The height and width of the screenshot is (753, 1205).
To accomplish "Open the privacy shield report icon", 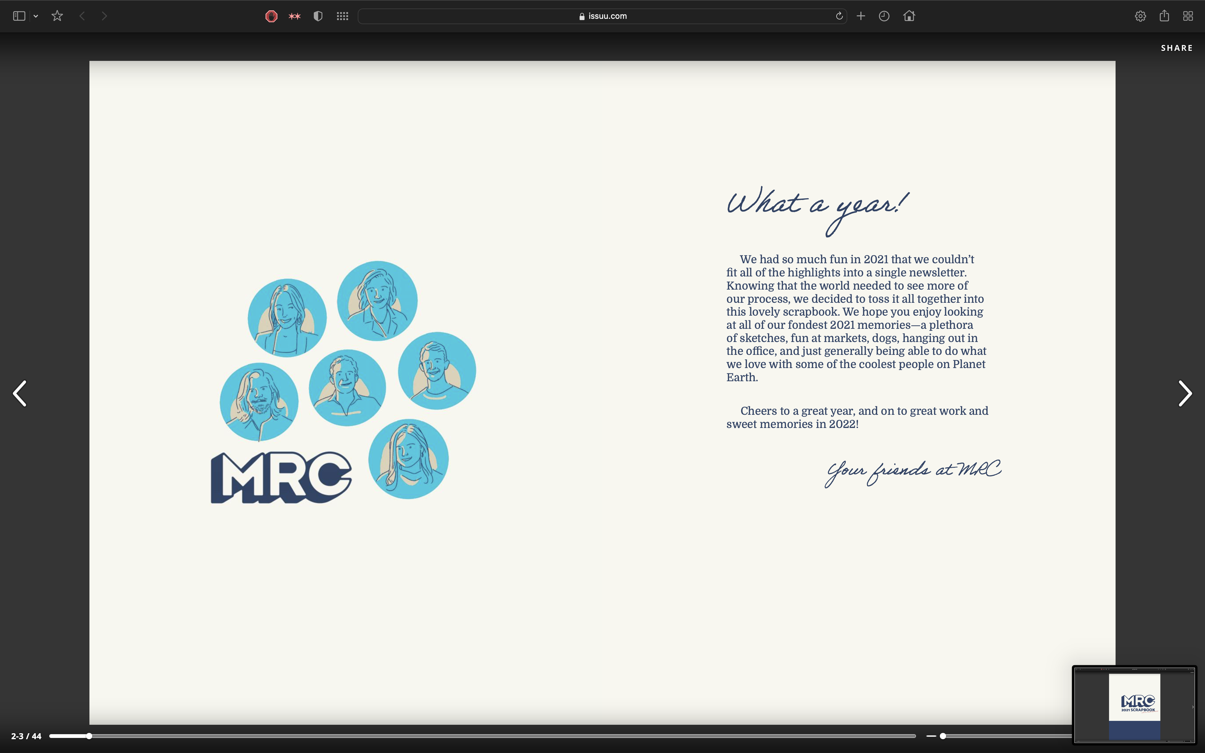I will [x=318, y=16].
